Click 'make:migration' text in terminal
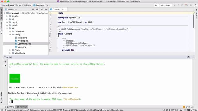 click(x=70, y=87)
